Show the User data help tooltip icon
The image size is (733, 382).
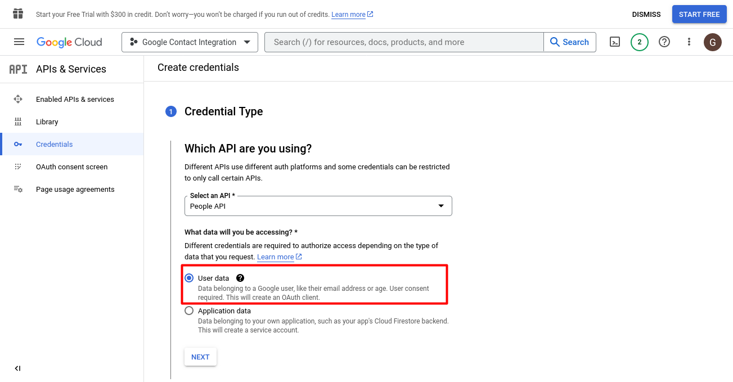(x=240, y=278)
